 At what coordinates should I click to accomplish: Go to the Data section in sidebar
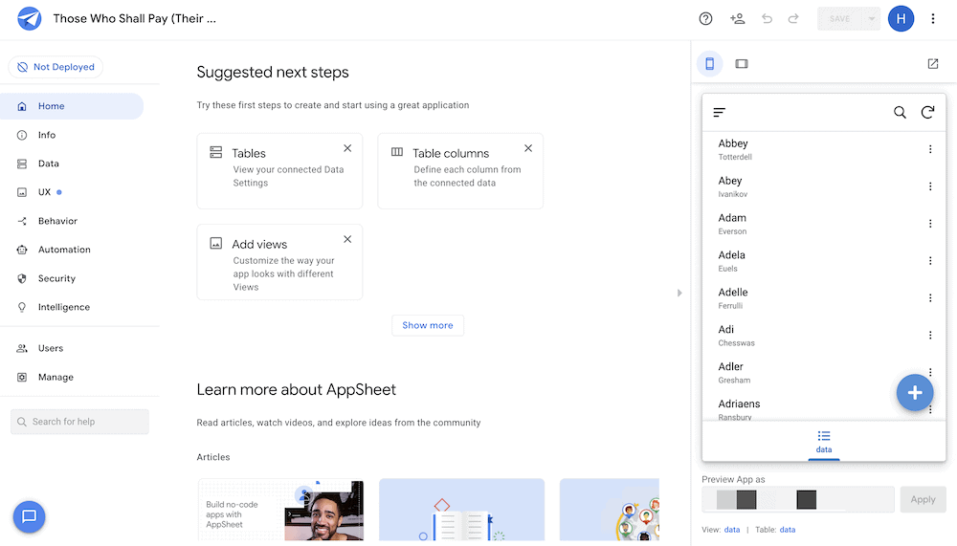tap(48, 164)
